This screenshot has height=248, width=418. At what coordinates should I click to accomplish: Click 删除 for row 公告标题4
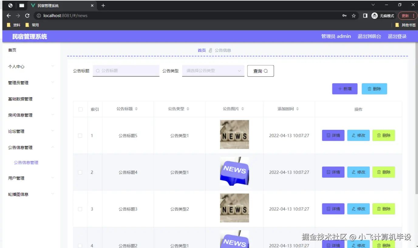(x=384, y=172)
